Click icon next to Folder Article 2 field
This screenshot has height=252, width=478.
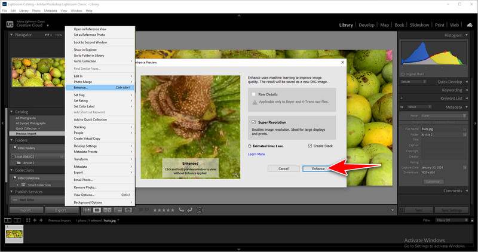click(465, 134)
